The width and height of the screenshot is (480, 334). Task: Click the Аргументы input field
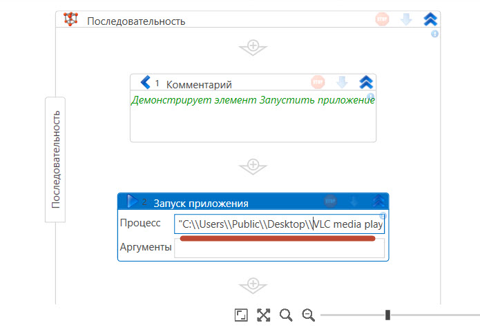click(279, 248)
